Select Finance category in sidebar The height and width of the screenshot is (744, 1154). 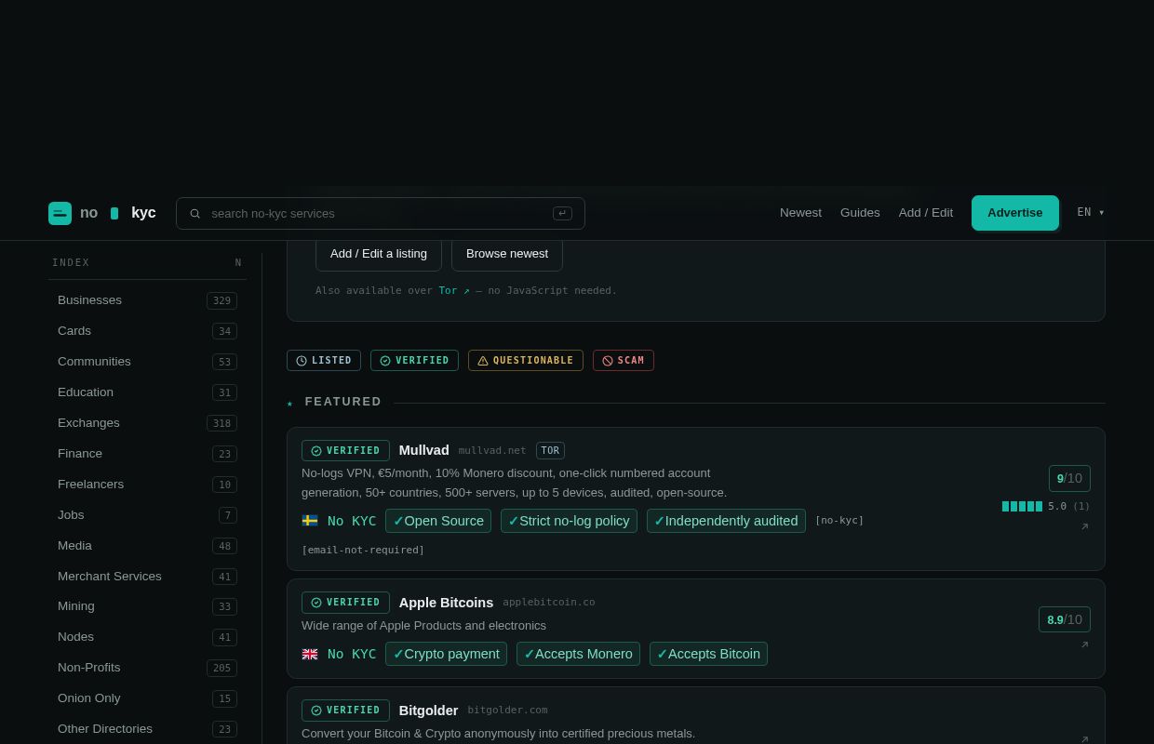tap(147, 454)
